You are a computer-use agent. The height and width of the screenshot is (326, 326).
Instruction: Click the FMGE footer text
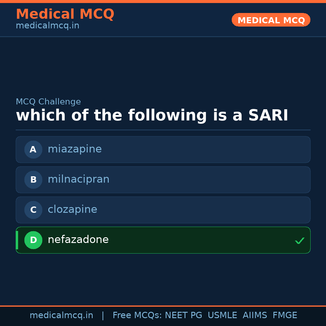[285, 315]
